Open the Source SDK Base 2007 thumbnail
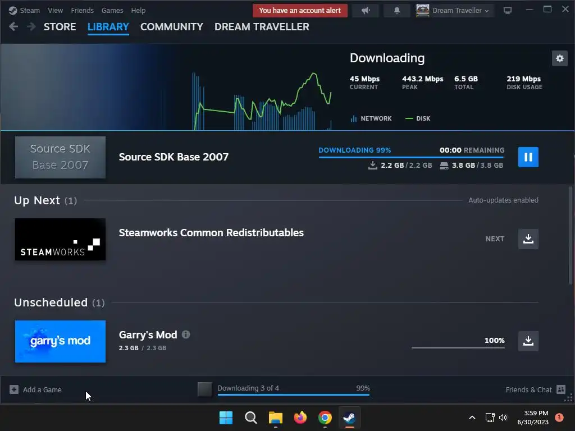 tap(60, 157)
